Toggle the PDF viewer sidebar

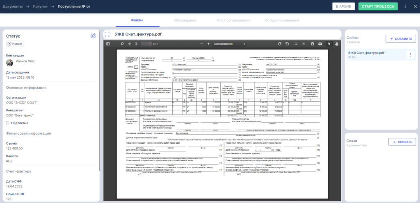[x=108, y=44]
